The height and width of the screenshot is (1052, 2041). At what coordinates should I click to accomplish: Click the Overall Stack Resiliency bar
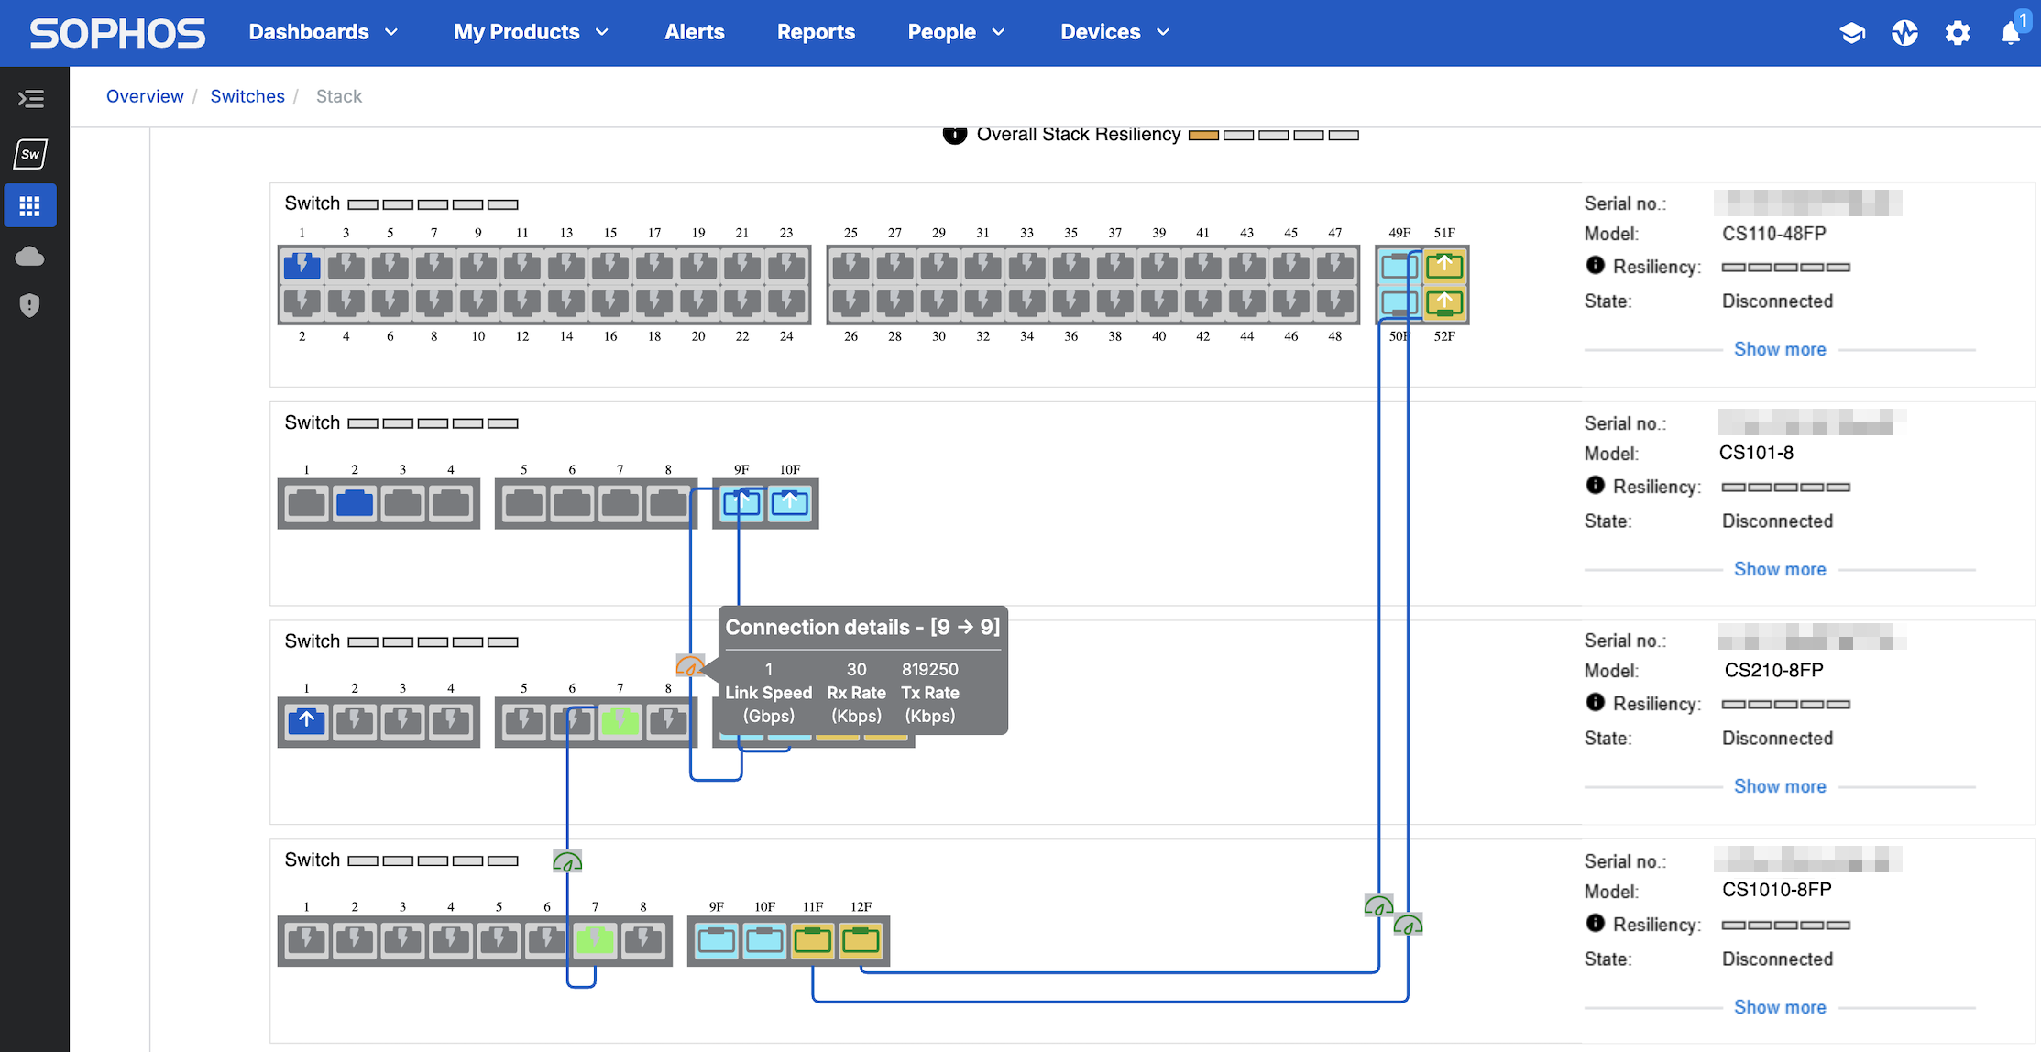[1273, 135]
